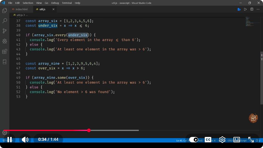Open the Source Control view

click(x=4, y=31)
